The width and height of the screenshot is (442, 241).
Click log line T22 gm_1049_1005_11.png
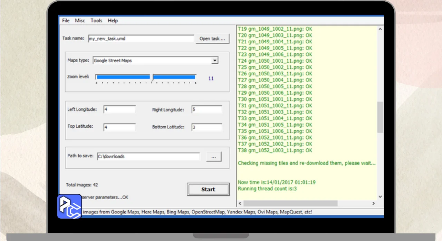275,48
